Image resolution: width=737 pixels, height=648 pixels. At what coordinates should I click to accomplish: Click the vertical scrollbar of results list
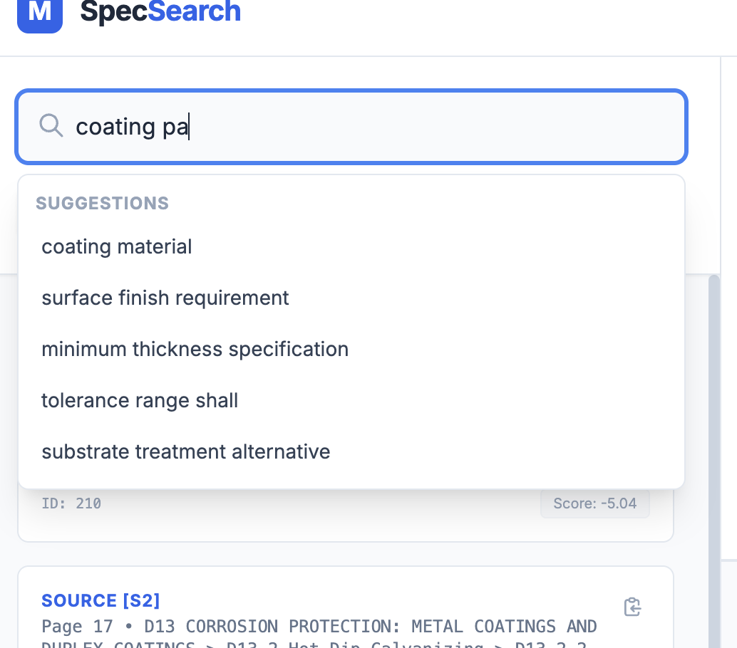714,427
